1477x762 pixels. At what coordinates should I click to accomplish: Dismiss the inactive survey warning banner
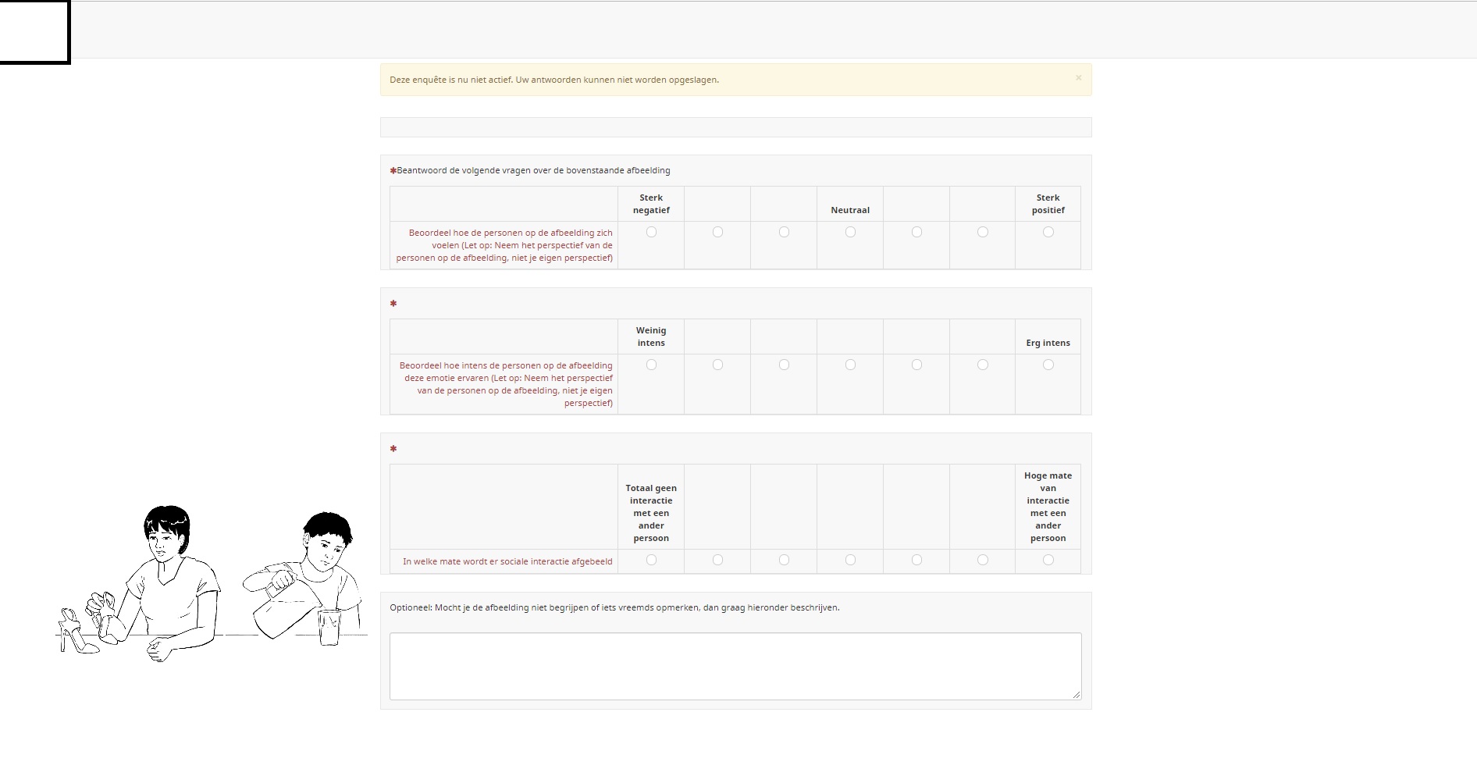(1078, 78)
